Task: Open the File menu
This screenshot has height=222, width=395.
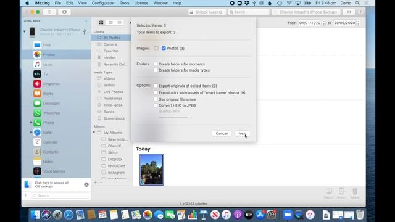Action: click(x=57, y=3)
